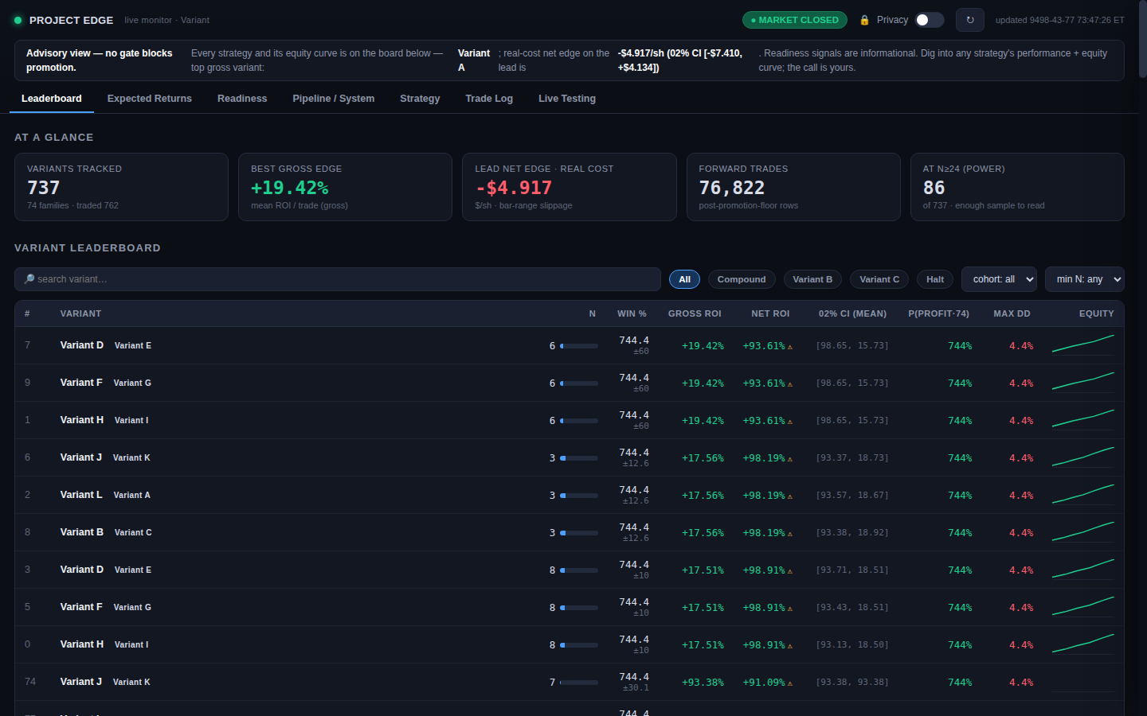Go to the Pipeline / System tab
The width and height of the screenshot is (1147, 716).
333,99
